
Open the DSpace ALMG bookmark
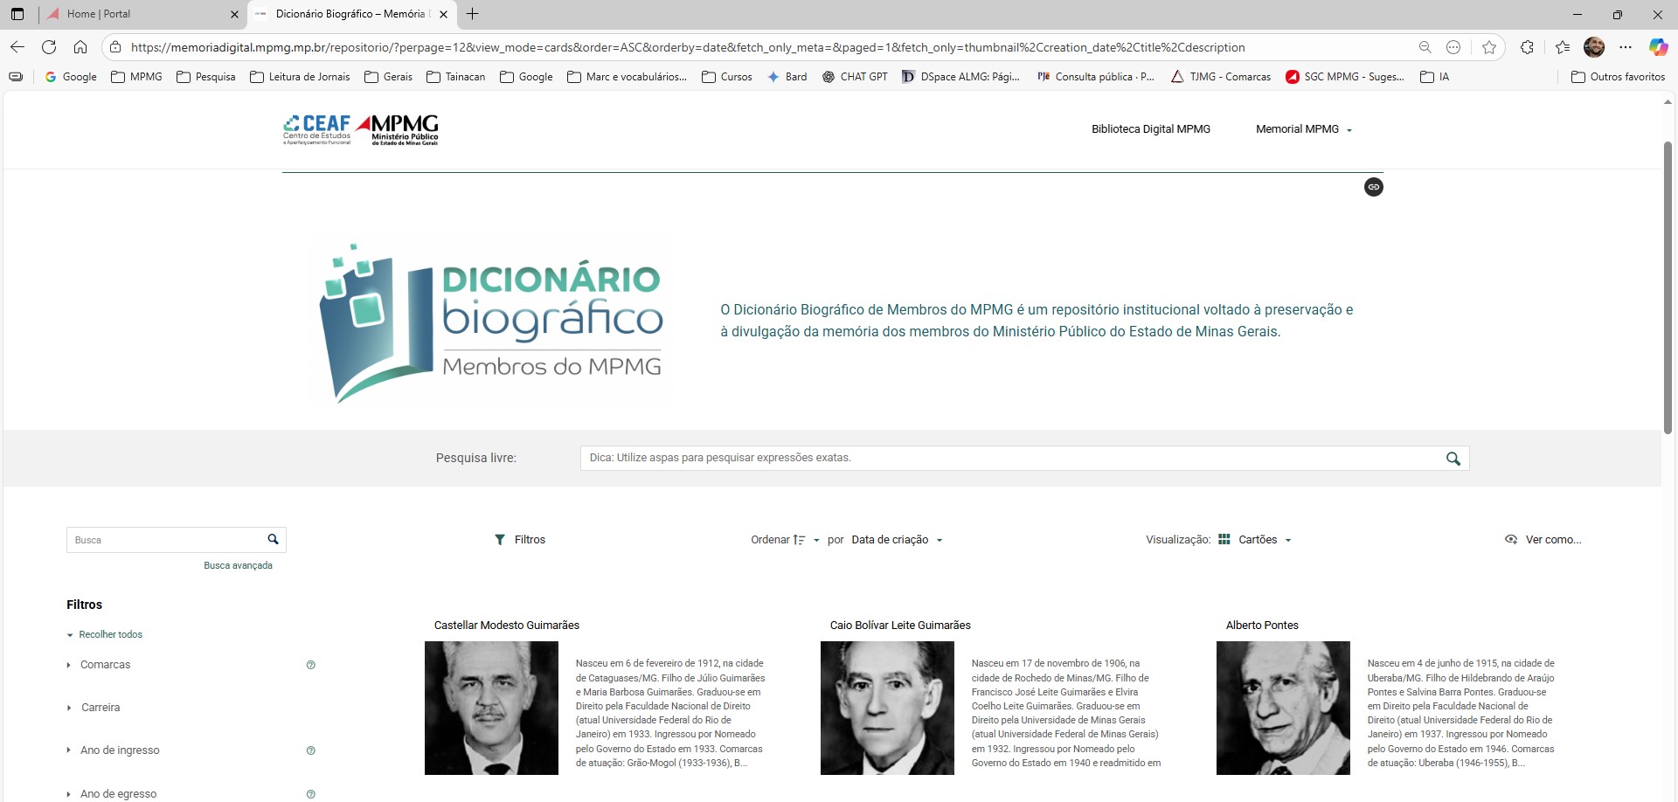[x=961, y=77]
